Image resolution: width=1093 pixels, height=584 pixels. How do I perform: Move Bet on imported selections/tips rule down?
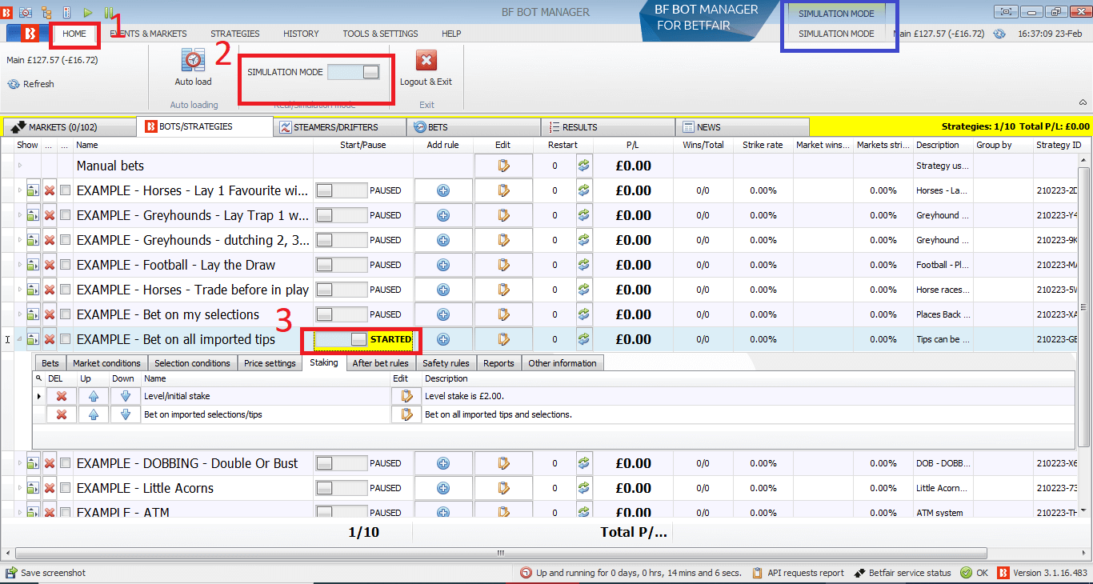click(125, 414)
